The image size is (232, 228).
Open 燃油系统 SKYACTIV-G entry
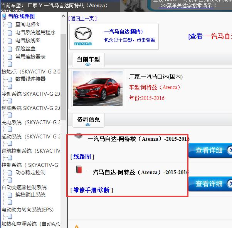(31, 108)
